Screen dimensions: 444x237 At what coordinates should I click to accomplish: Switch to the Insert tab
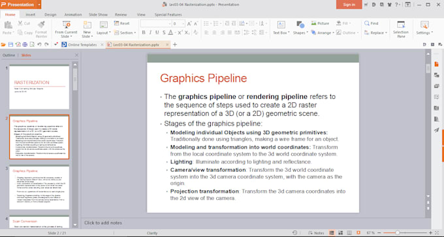click(30, 14)
